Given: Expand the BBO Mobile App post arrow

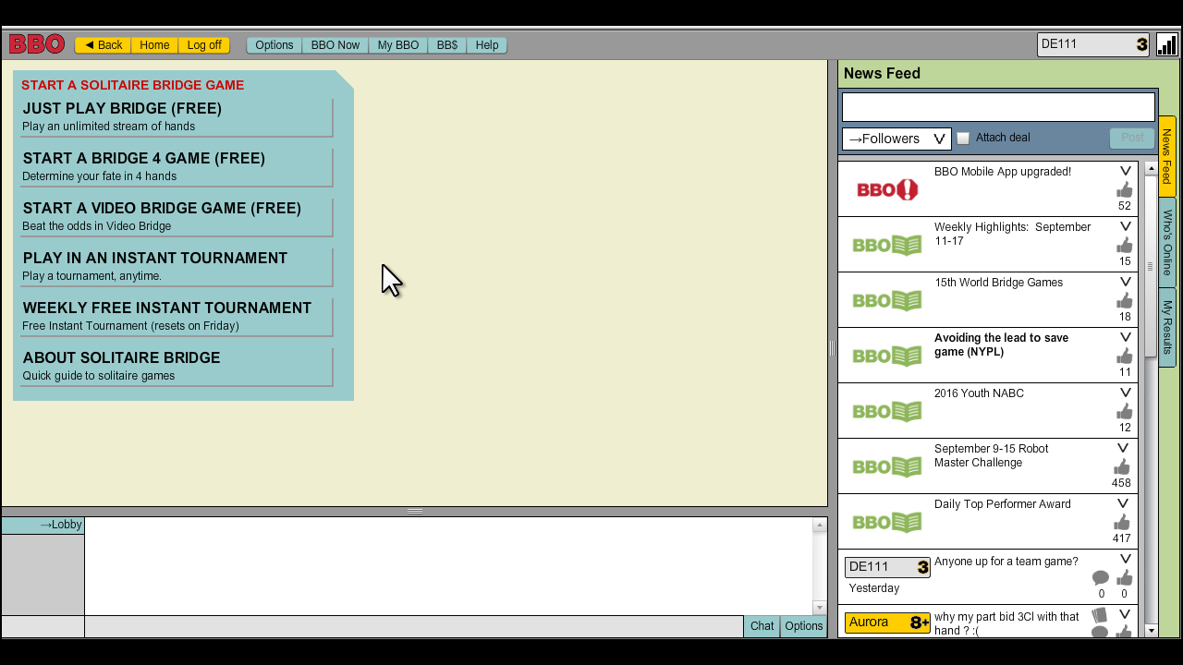Looking at the screenshot, I should click(1125, 171).
